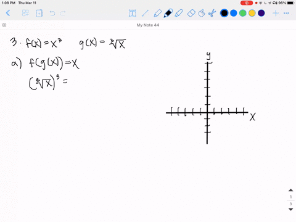This screenshot has height=222, width=296.
Task: Choose the green ink color
Action: pyautogui.click(x=243, y=13)
